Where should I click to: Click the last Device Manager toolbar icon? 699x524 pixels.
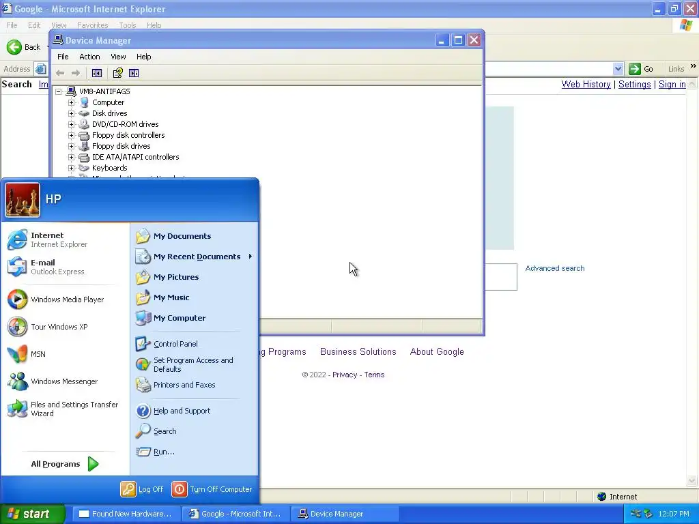134,72
